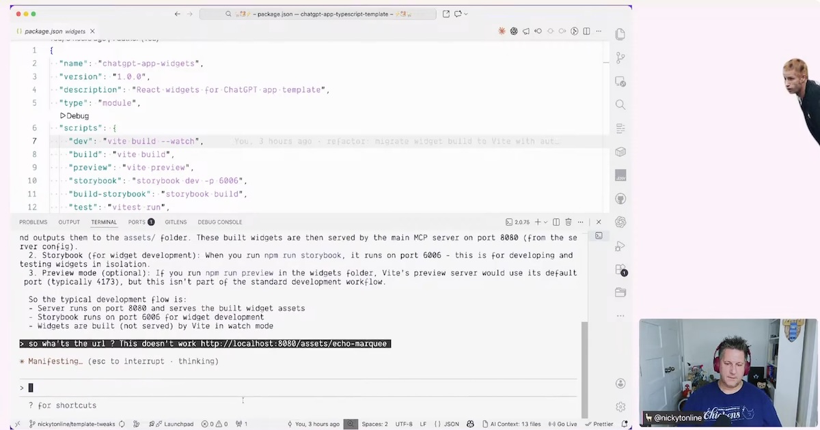Viewport: 820px width, 430px height.
Task: Open GitHub view in activity bar
Action: 620,199
